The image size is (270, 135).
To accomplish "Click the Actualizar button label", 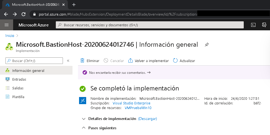I will 187,61.
